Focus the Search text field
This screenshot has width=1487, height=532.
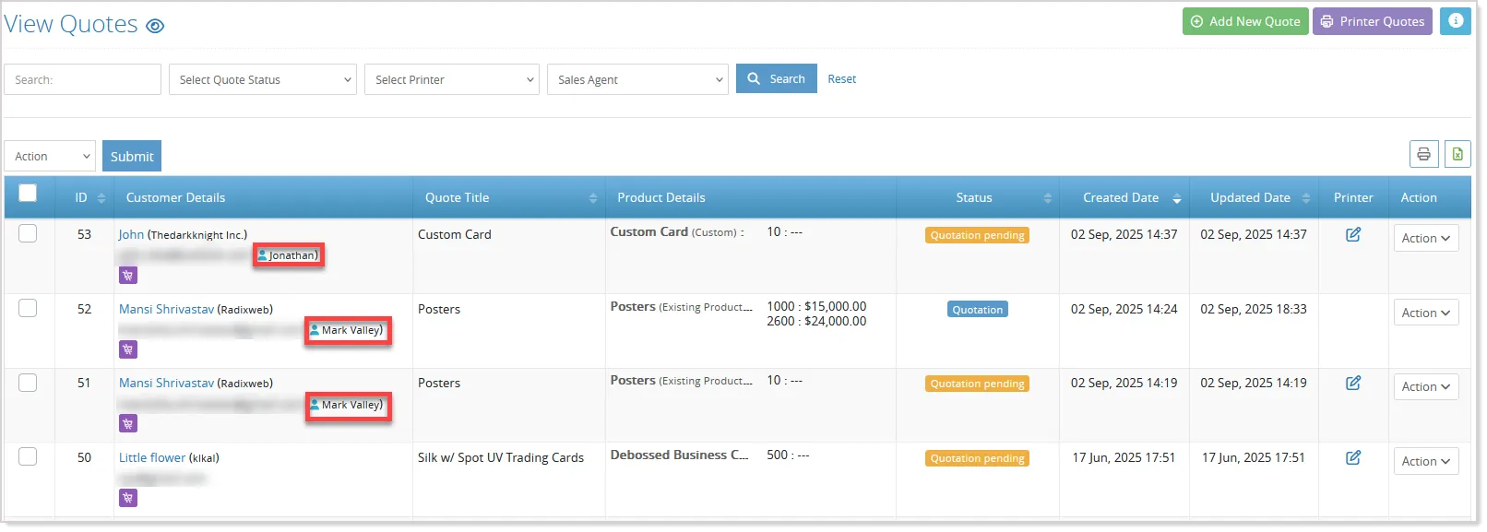click(x=83, y=79)
